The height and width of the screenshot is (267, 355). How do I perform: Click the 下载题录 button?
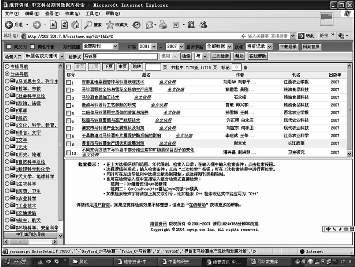(x=288, y=47)
